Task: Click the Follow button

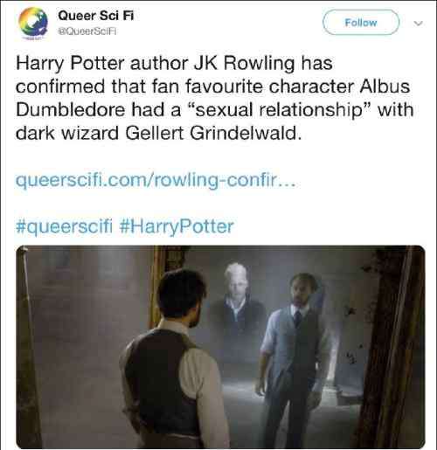Action: (361, 23)
